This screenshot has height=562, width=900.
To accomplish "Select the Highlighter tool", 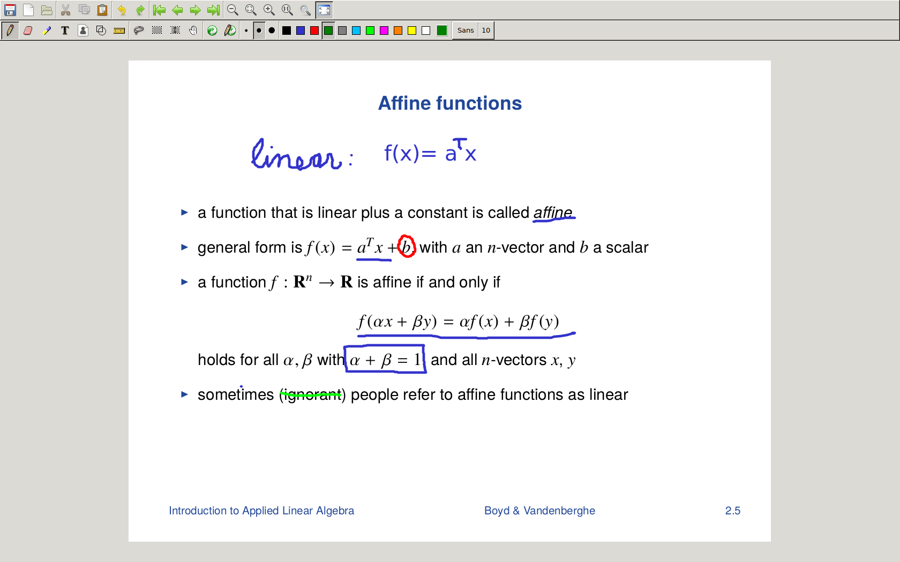I will click(47, 31).
